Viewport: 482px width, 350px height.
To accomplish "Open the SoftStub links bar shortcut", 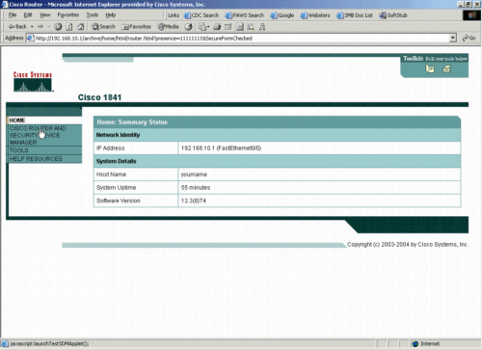I will (393, 15).
